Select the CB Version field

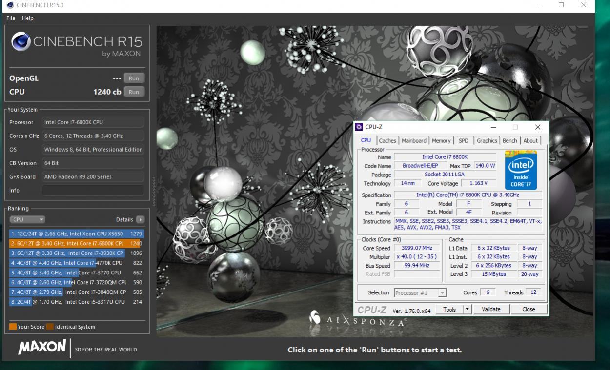(x=93, y=163)
